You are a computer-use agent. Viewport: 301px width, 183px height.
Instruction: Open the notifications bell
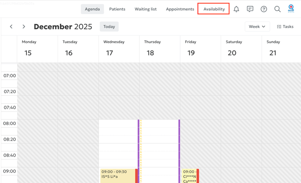(x=236, y=9)
